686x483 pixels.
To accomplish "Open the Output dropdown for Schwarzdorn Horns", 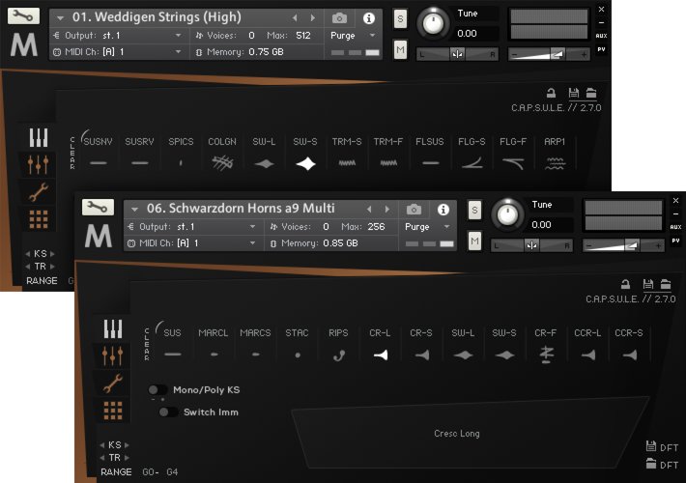I will click(x=193, y=227).
